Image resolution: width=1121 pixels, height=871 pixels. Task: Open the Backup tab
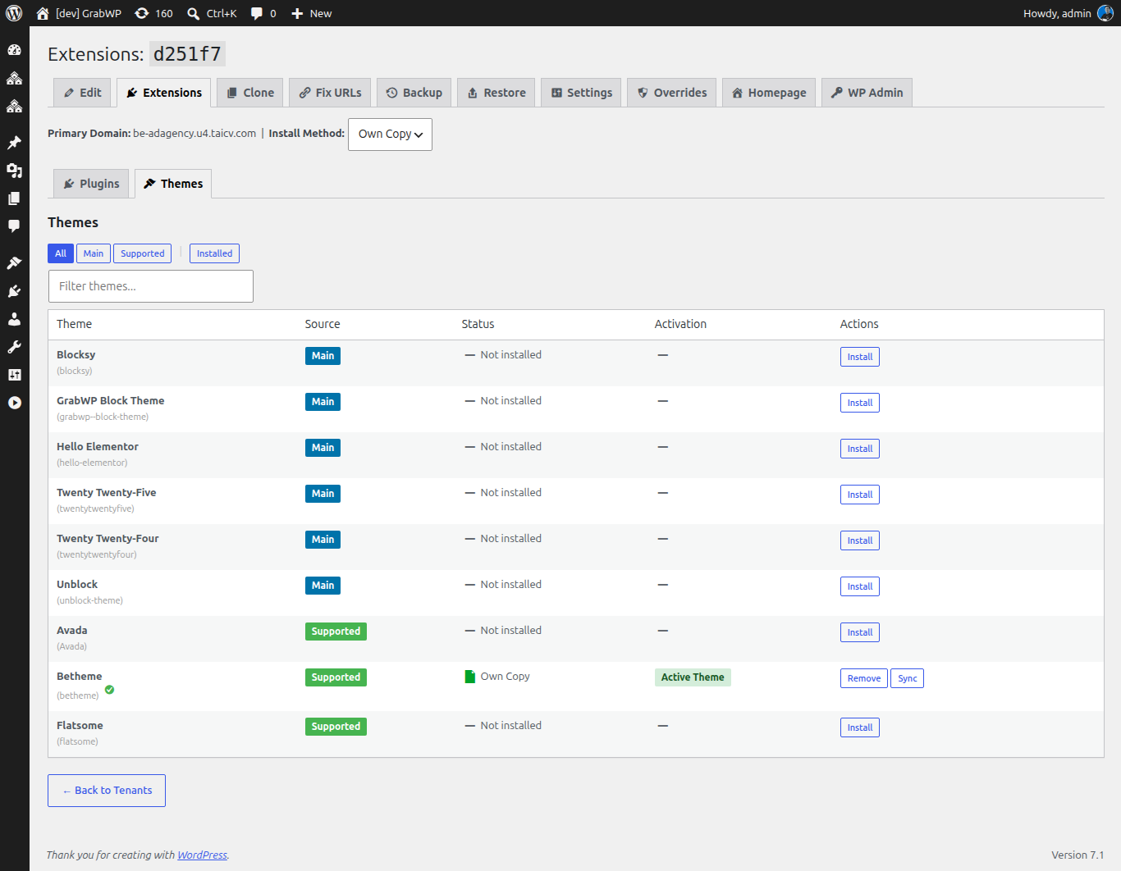[x=414, y=93]
